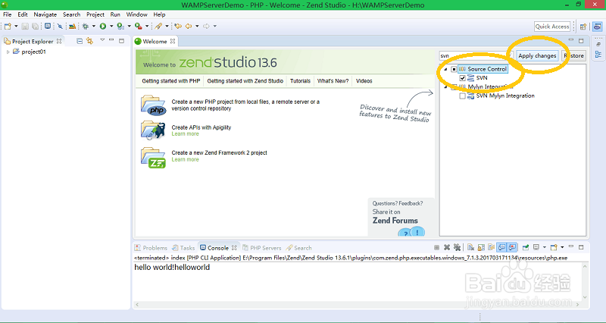
Task: Click inside the Quick Access field
Action: point(552,27)
